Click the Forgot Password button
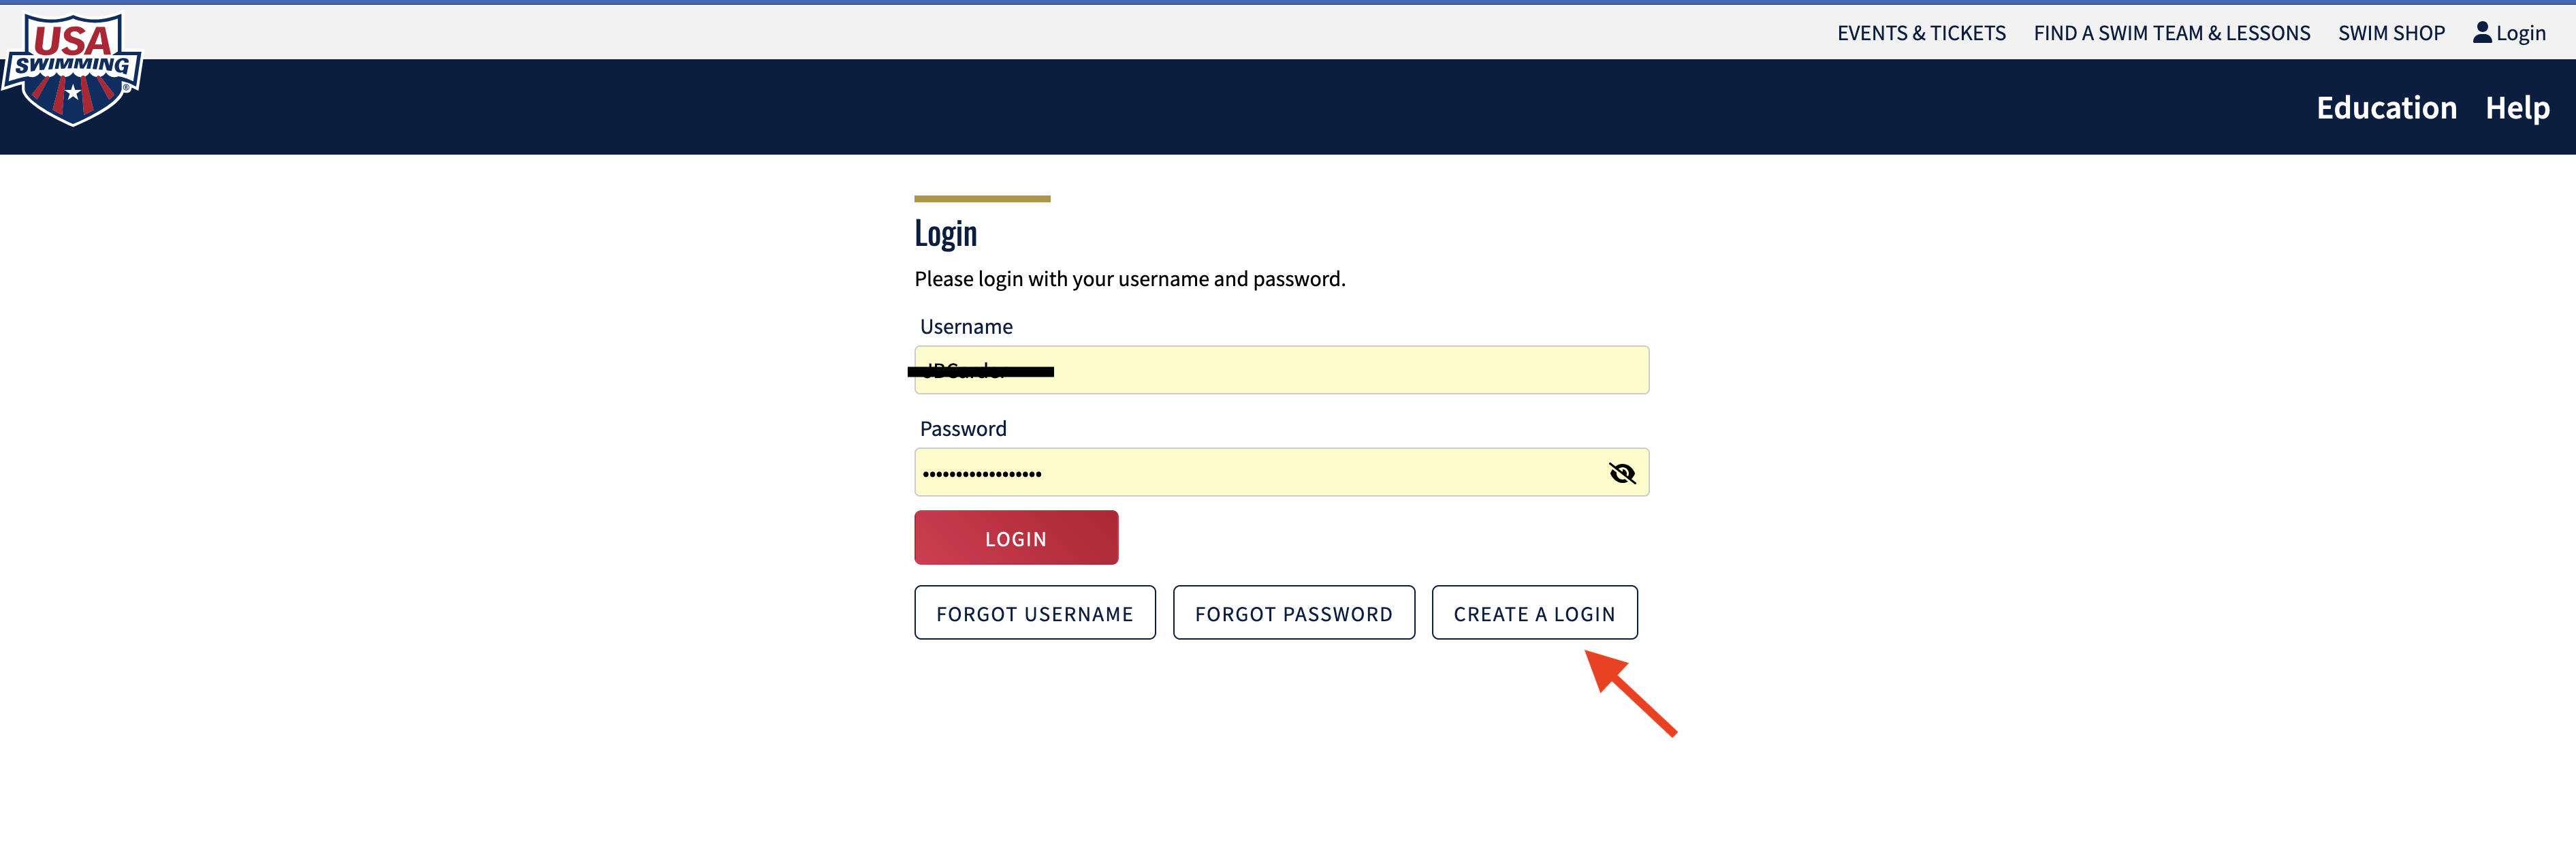This screenshot has width=2576, height=861. (1293, 613)
